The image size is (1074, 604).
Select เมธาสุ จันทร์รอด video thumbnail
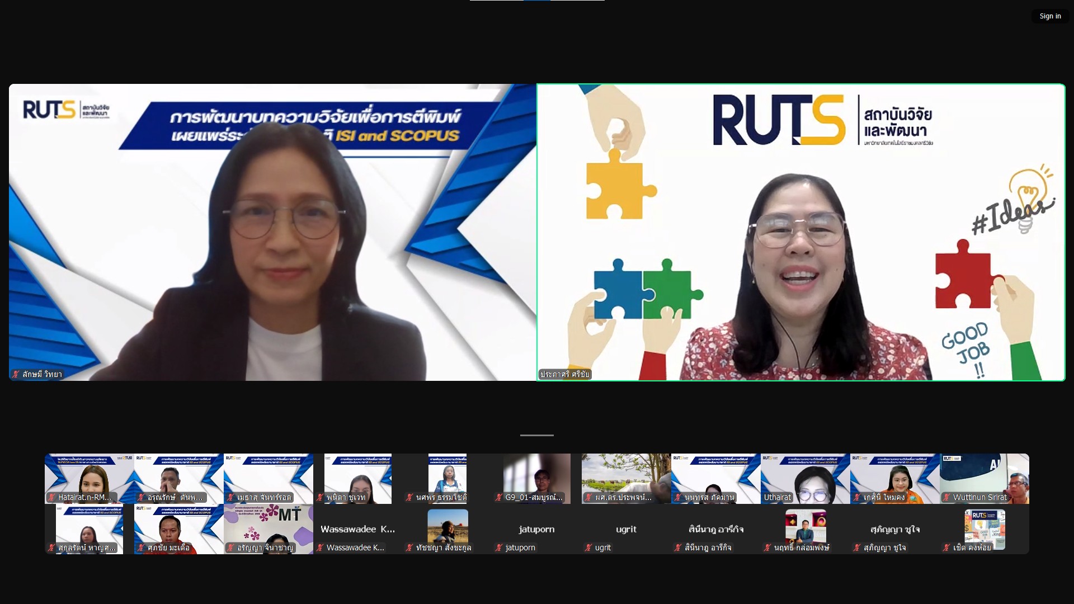point(268,479)
